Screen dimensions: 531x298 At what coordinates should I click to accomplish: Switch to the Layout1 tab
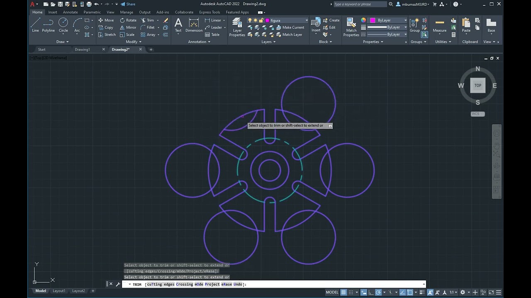coord(59,291)
